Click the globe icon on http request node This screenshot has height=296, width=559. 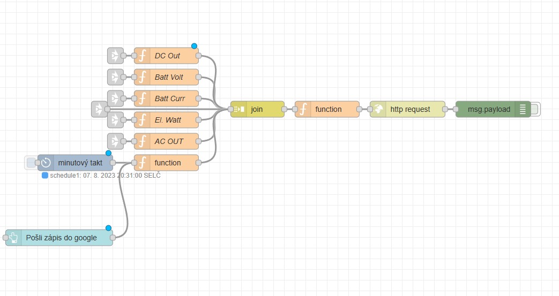click(378, 109)
